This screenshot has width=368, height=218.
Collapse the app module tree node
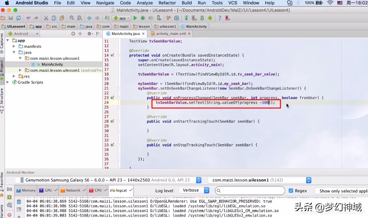[x=8, y=40]
